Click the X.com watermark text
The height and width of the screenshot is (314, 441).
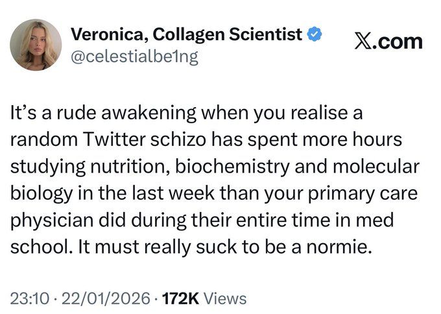point(388,42)
